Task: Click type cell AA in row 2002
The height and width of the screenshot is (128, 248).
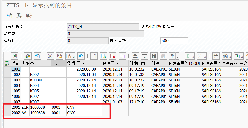Action: pyautogui.click(x=25, y=113)
